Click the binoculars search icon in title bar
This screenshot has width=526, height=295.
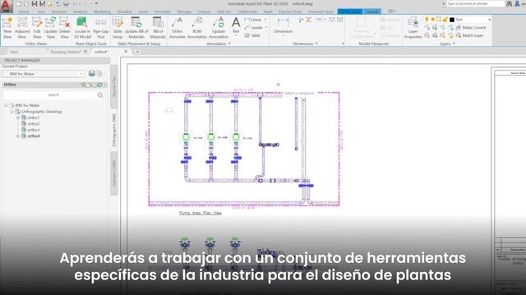coord(510,3)
